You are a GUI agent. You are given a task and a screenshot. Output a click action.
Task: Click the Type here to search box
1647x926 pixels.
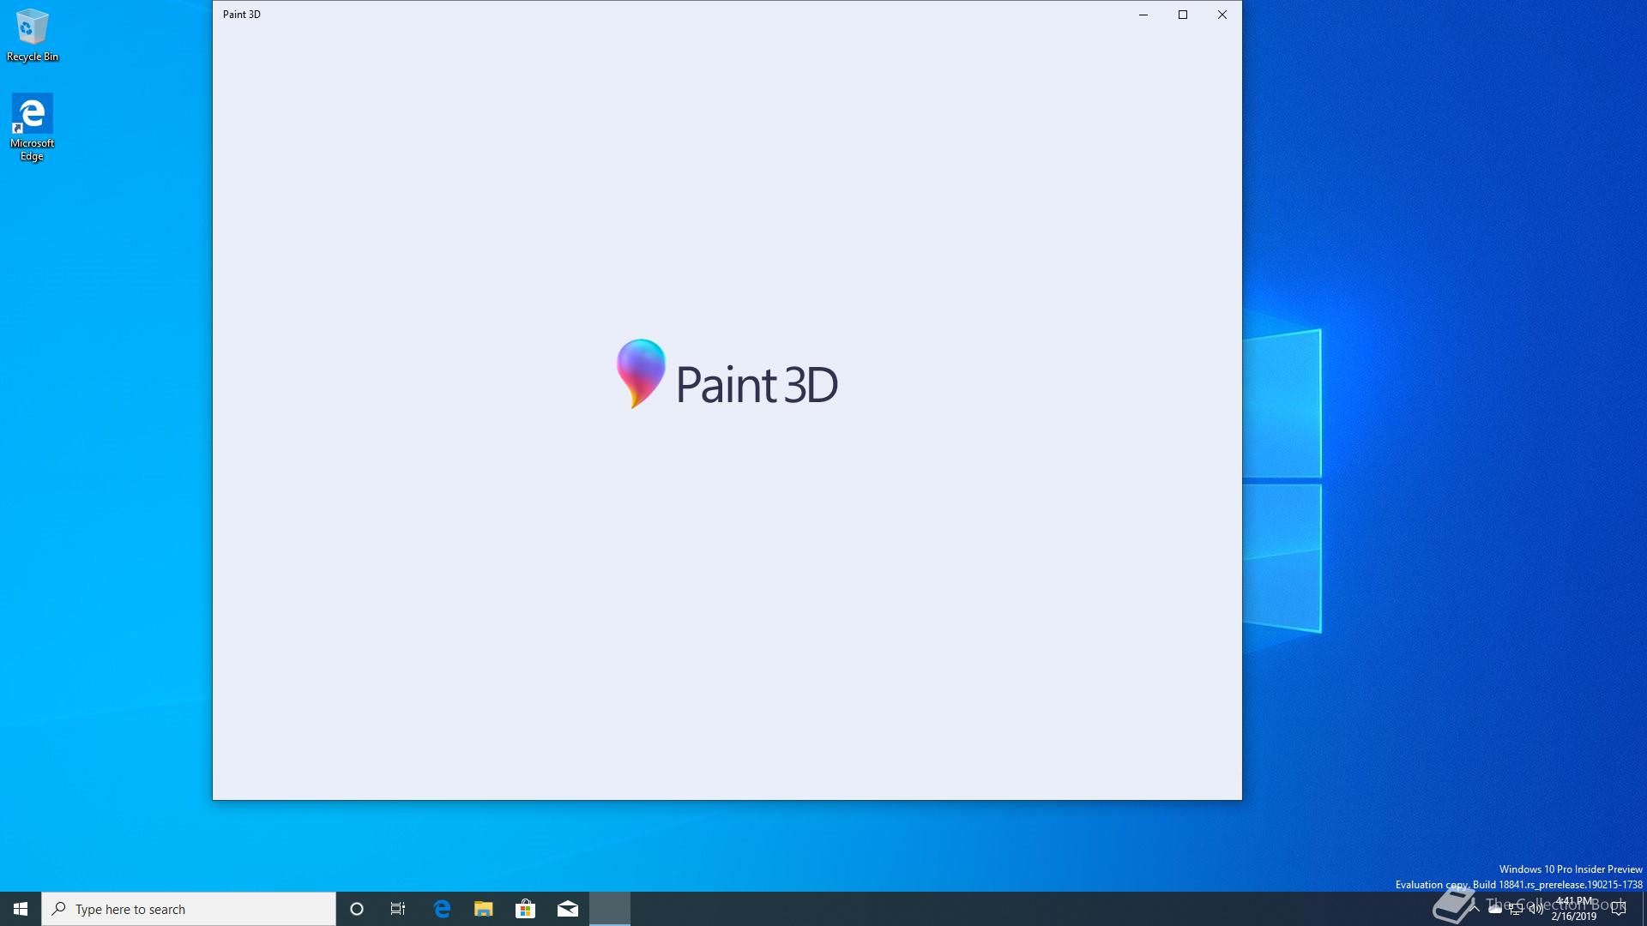tap(189, 909)
